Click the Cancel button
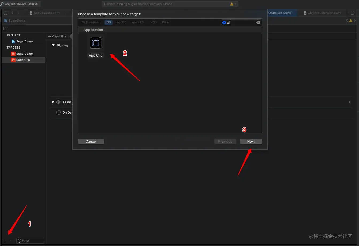The image size is (359, 246). [x=91, y=141]
